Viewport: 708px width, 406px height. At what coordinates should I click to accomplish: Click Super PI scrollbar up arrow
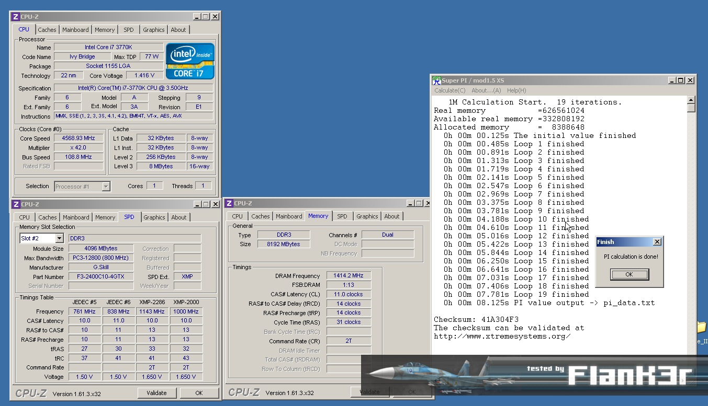[691, 100]
